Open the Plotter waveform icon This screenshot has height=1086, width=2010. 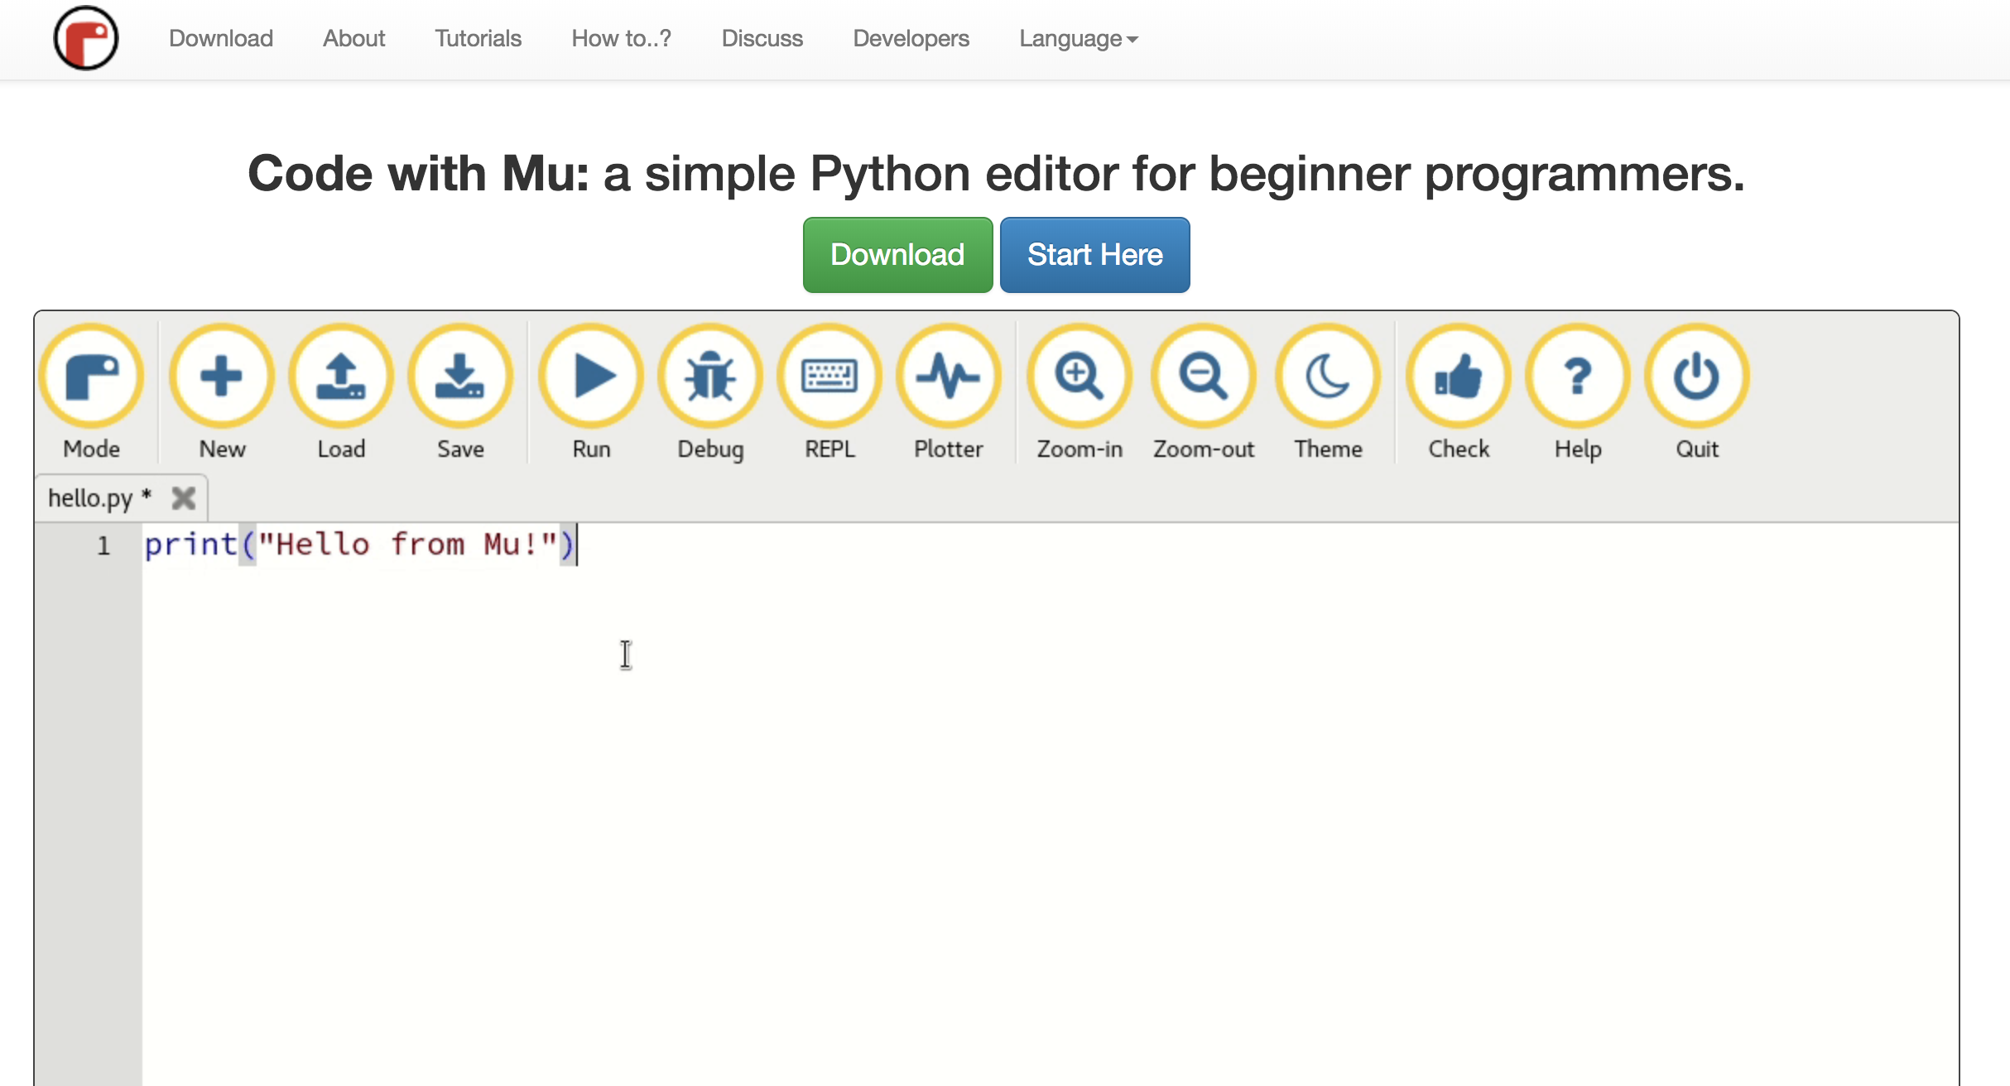[x=949, y=377]
